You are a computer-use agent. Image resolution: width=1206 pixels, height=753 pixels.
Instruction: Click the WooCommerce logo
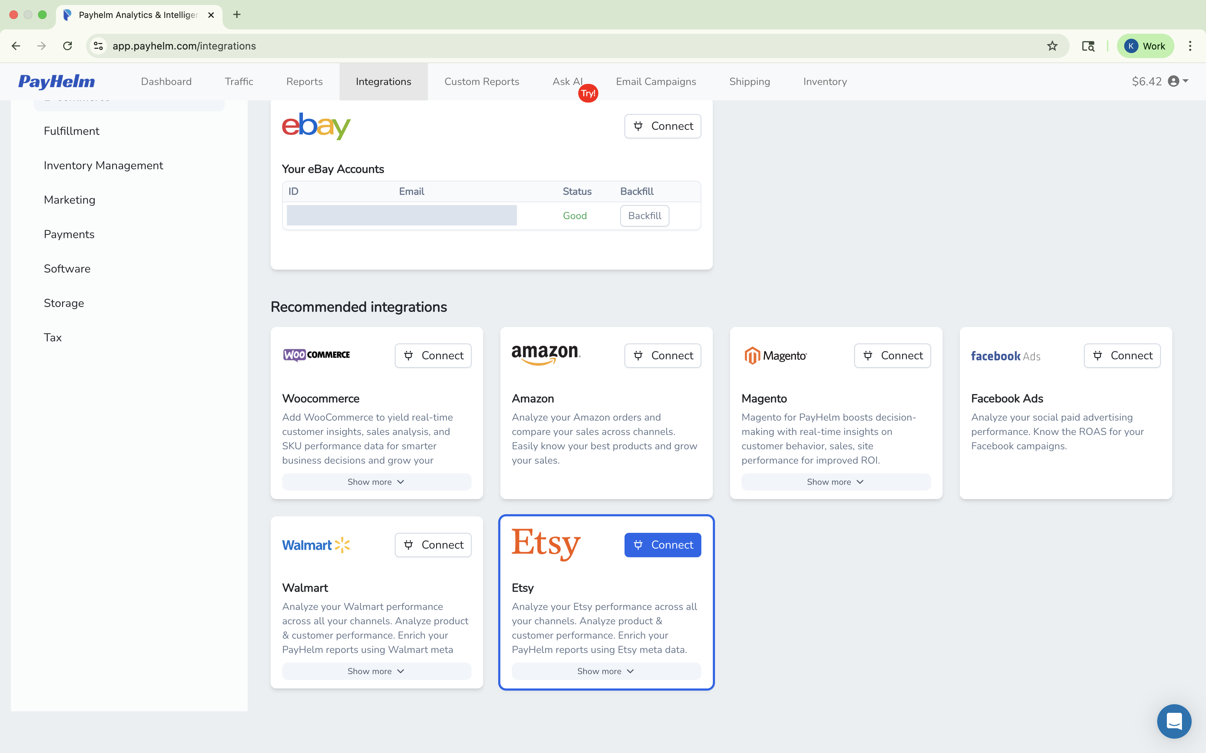click(316, 355)
